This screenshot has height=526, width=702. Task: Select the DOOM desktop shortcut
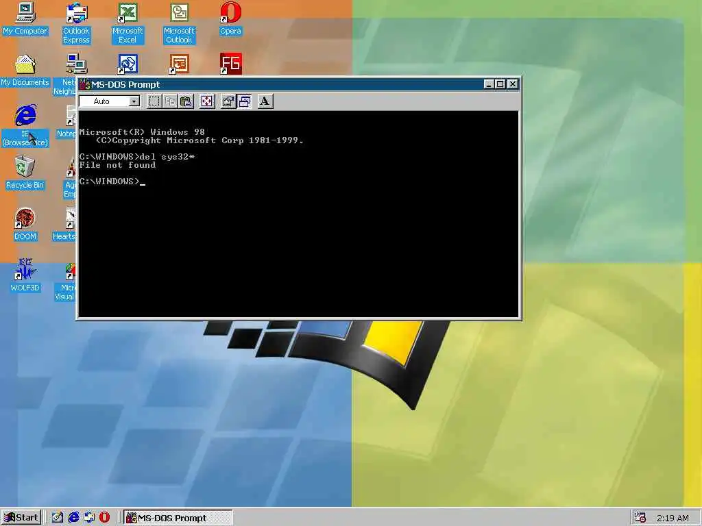[25, 225]
